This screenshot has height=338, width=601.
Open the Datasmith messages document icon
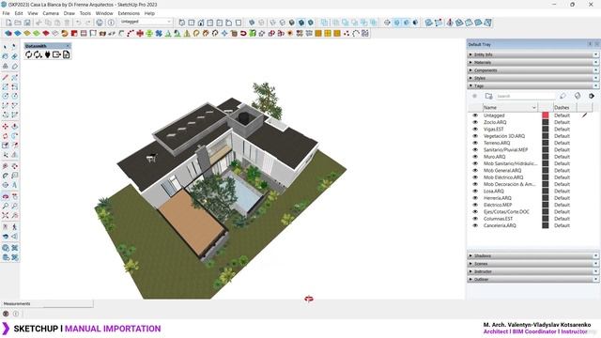[67, 54]
